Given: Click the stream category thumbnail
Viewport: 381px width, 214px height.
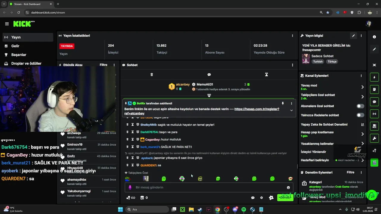Looking at the screenshot, I should click(306, 59).
